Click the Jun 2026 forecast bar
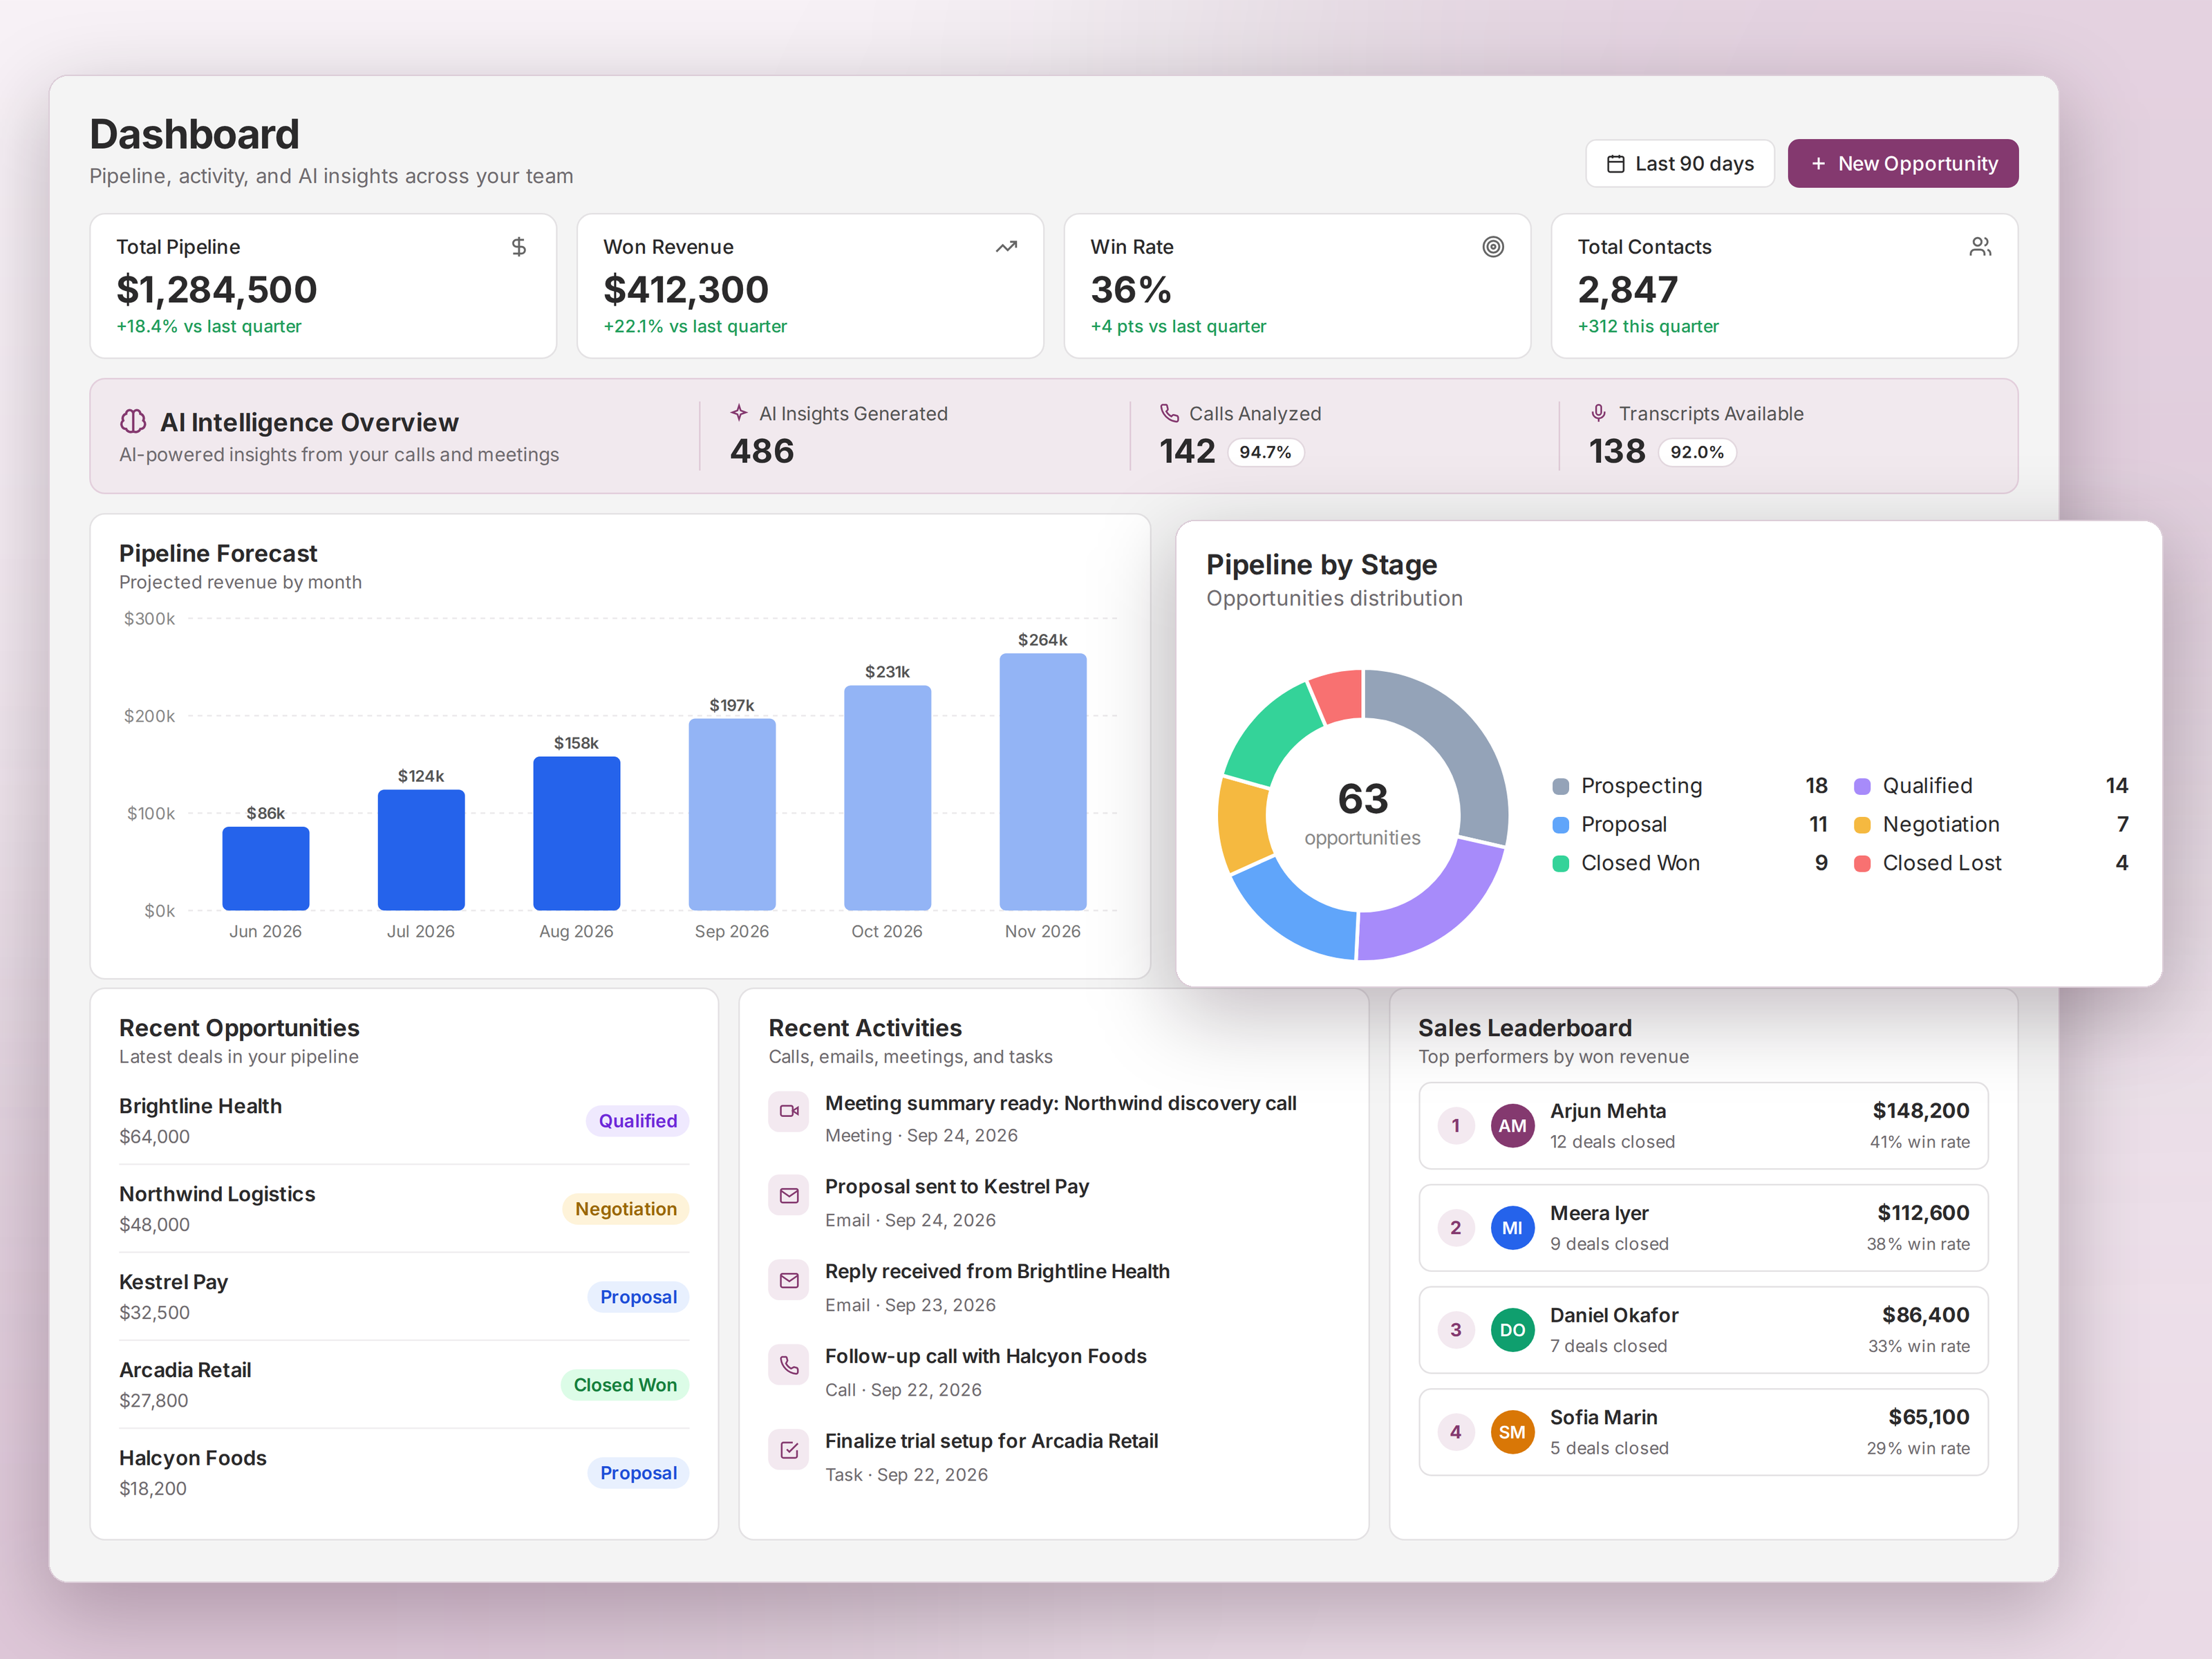The height and width of the screenshot is (1659, 2212). pos(266,869)
